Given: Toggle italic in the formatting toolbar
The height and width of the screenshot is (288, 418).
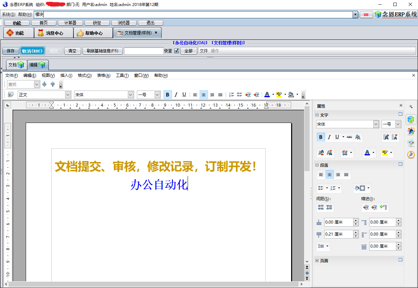Looking at the screenshot, I should (176, 95).
